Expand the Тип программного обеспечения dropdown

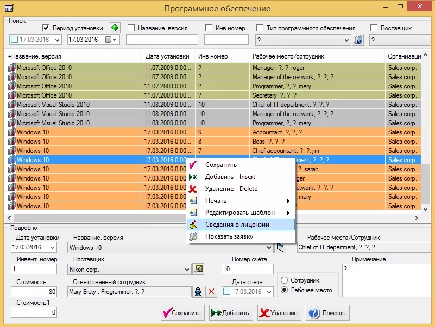pyautogui.click(x=346, y=40)
